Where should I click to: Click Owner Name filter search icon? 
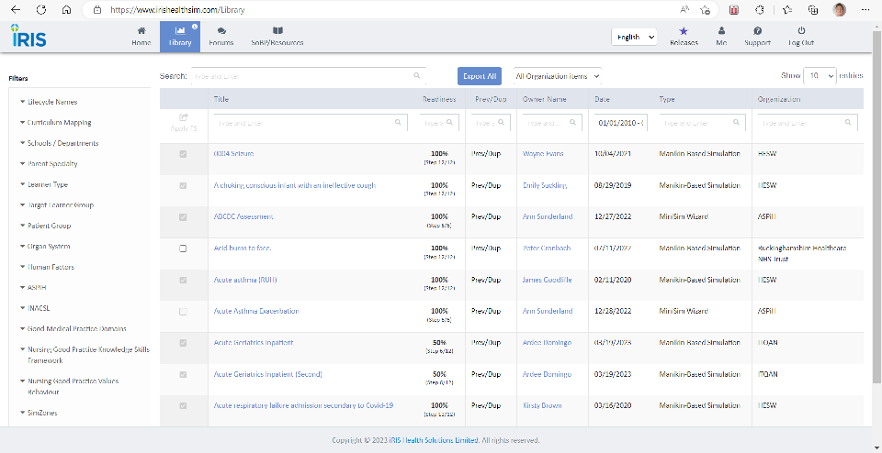(572, 122)
